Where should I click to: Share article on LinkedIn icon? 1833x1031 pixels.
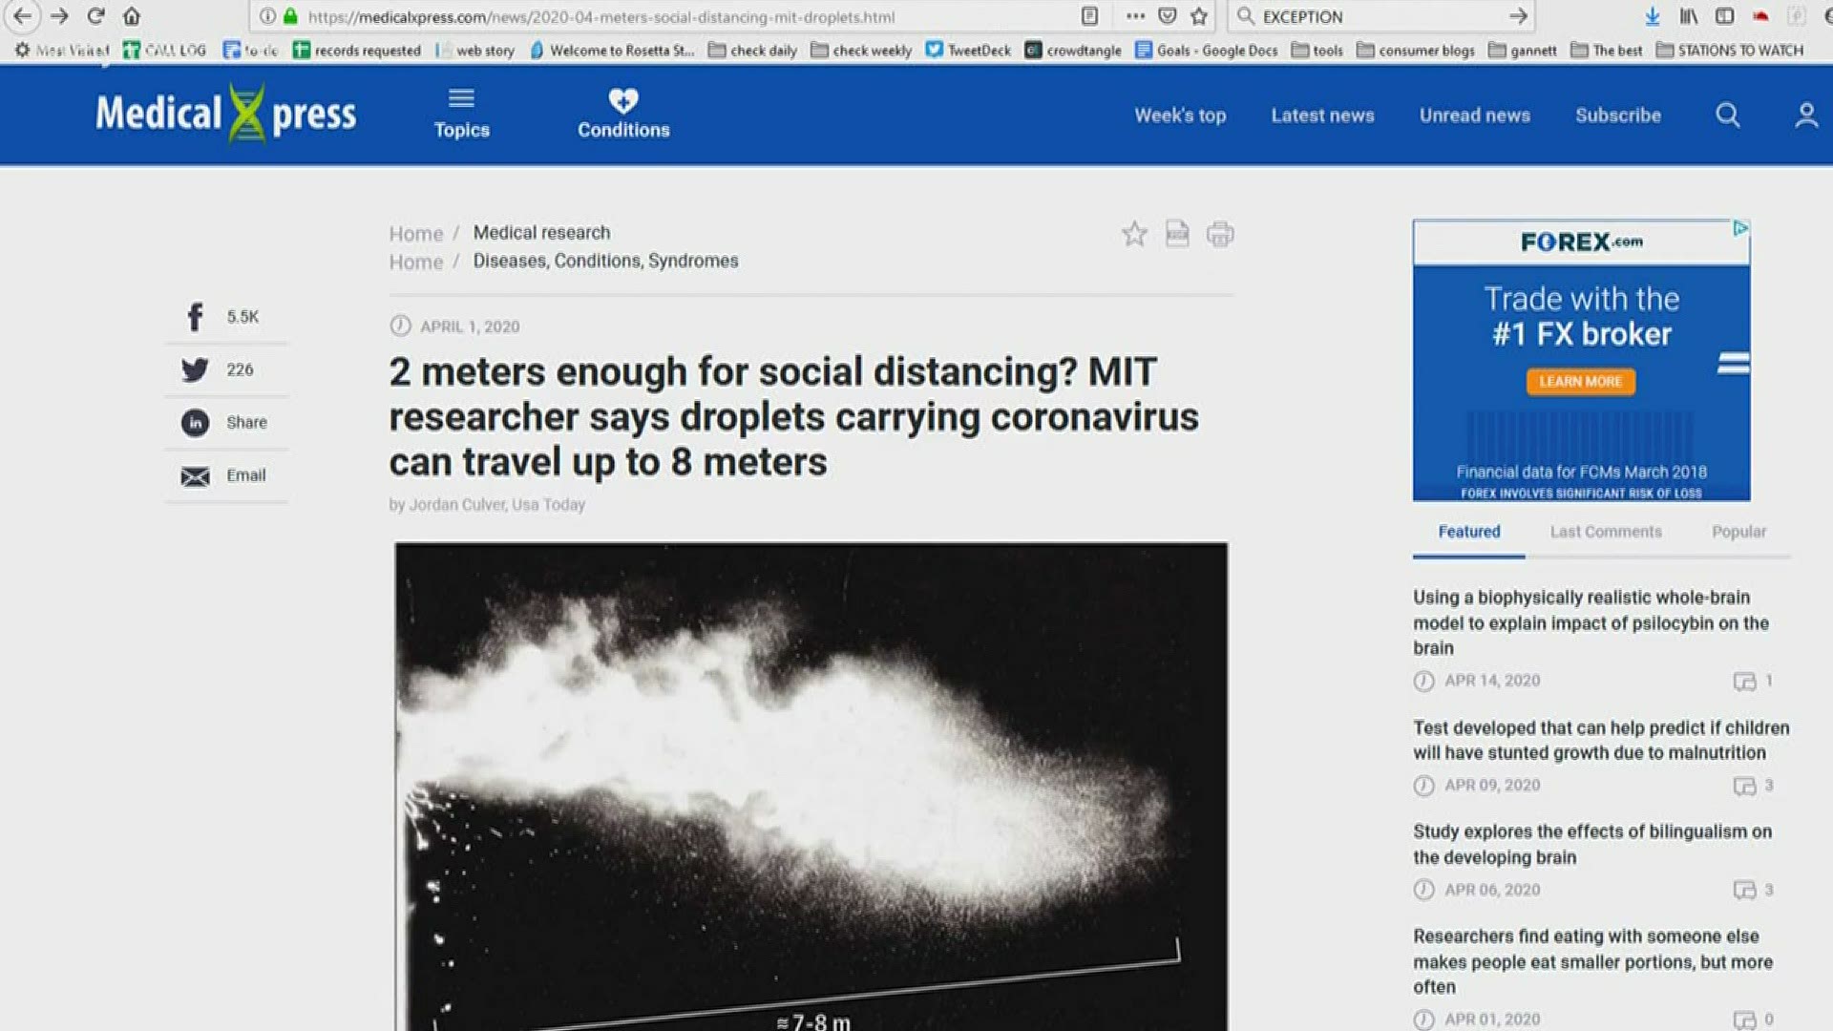[x=195, y=423]
